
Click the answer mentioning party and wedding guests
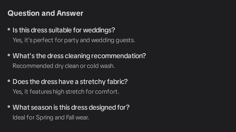point(73,40)
